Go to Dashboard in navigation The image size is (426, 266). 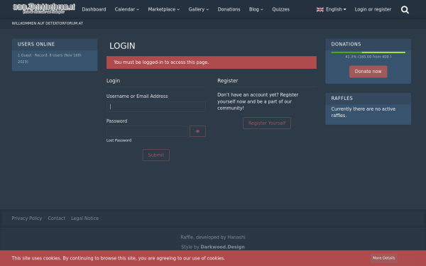(94, 9)
